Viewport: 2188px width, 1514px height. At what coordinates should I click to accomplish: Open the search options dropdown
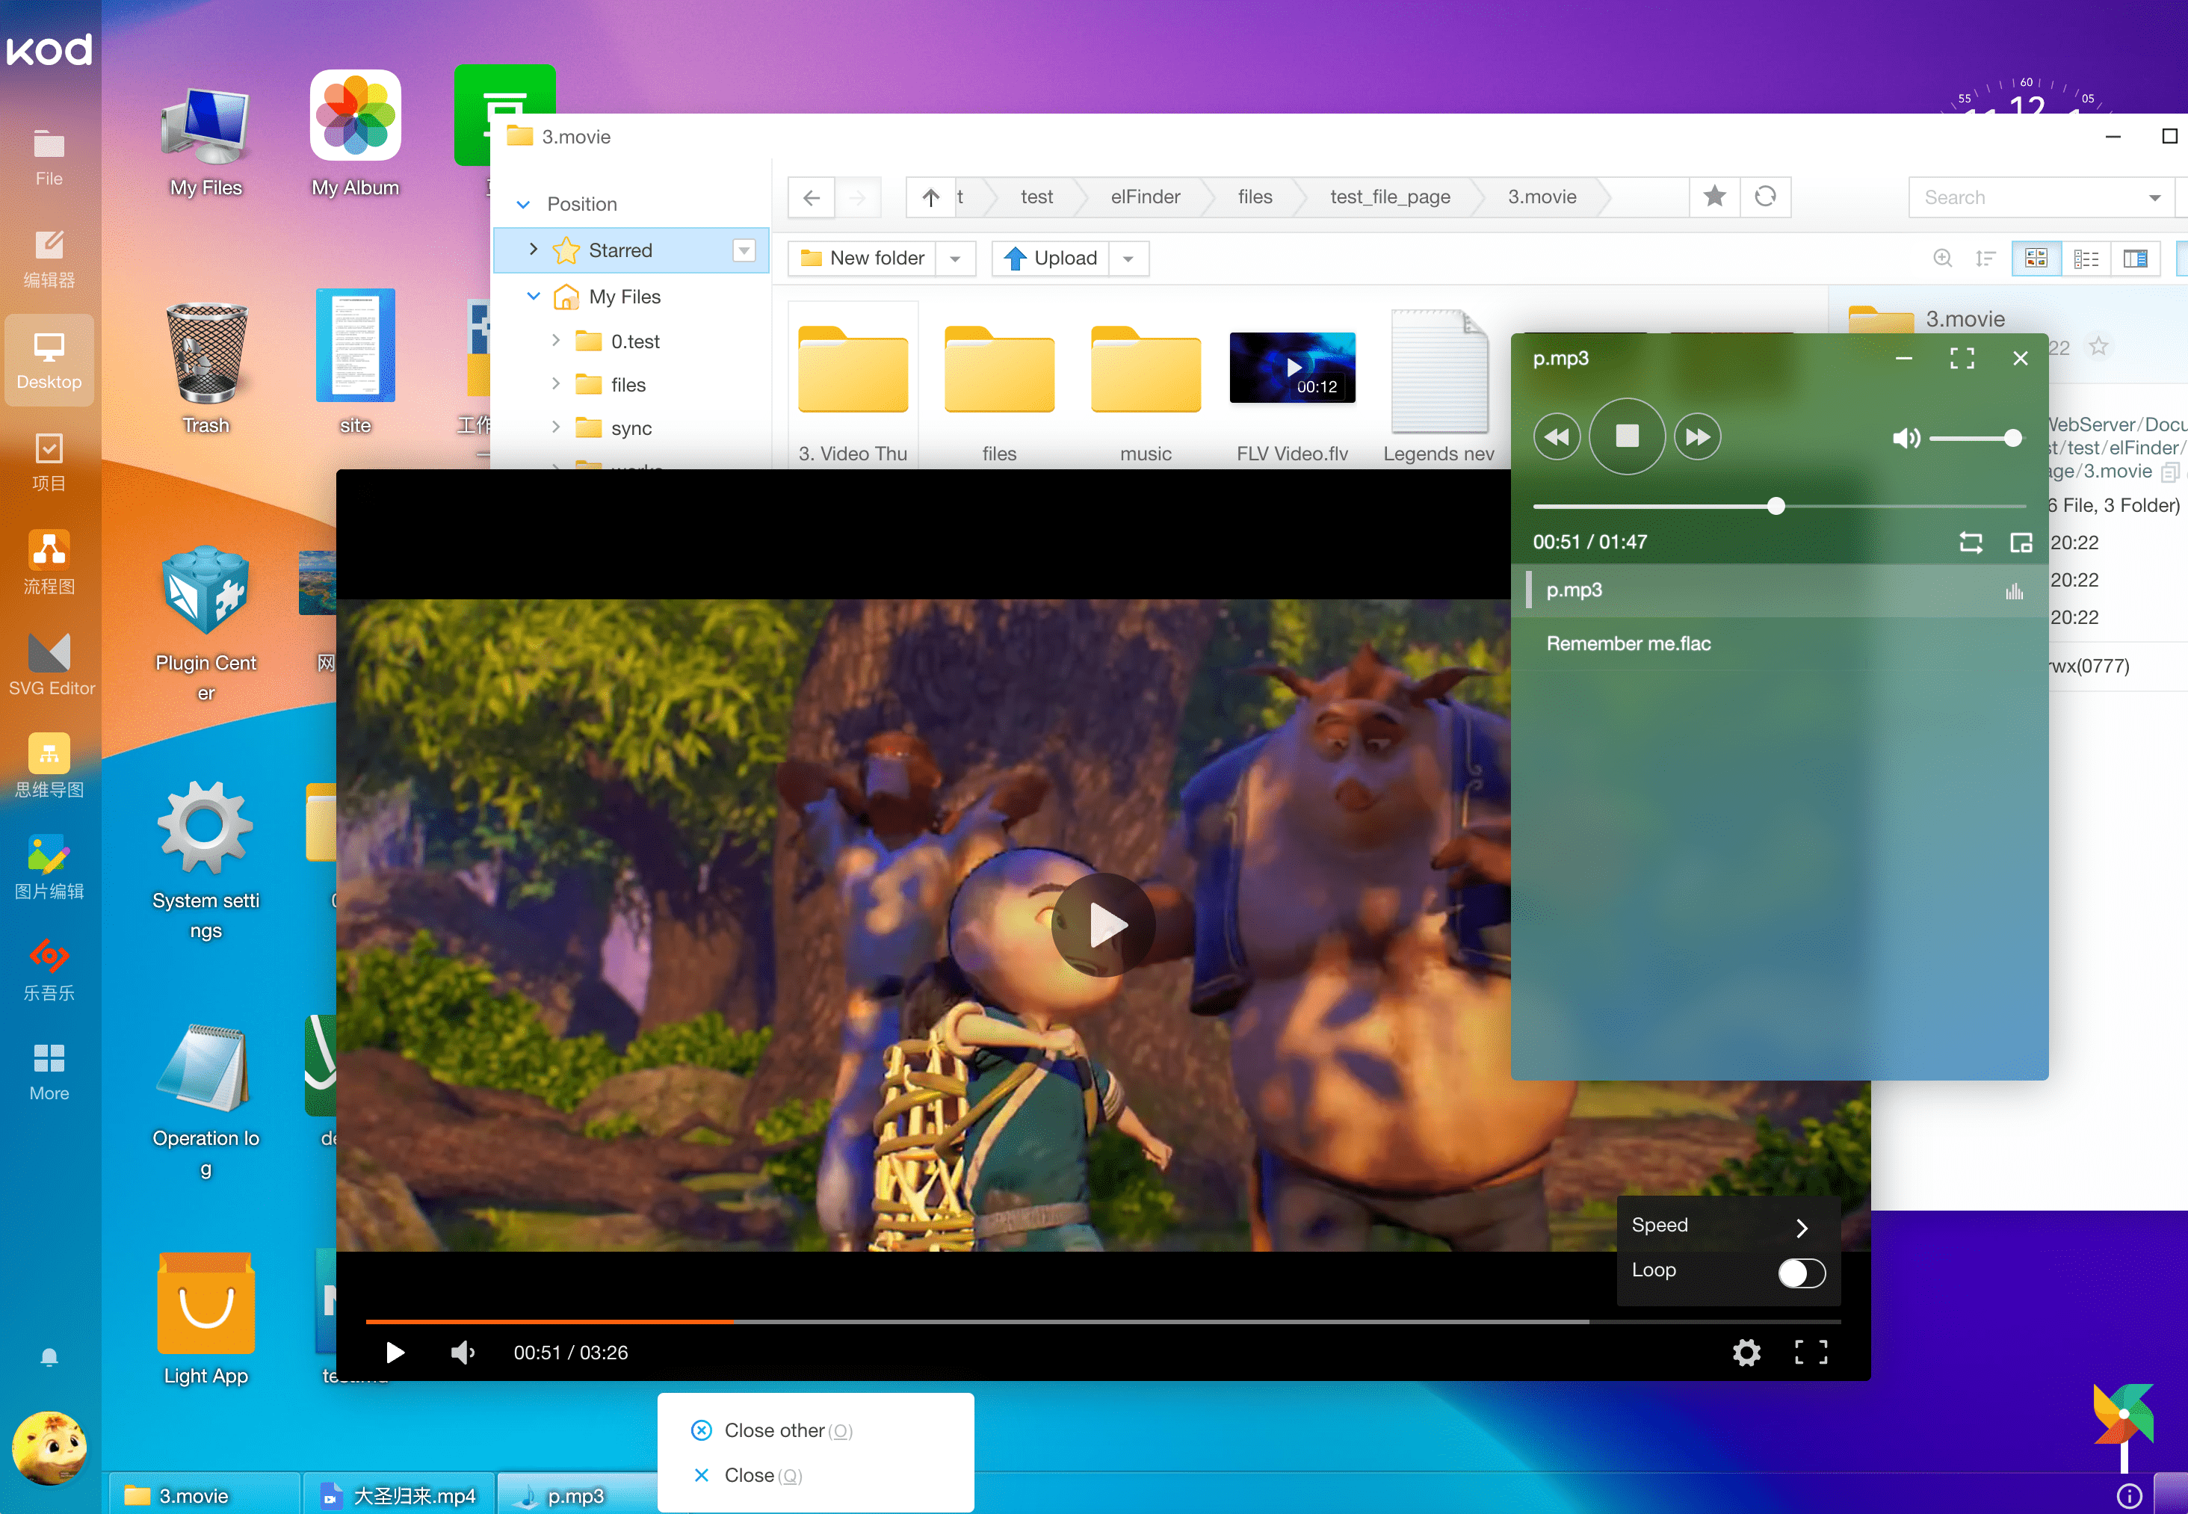[2154, 197]
